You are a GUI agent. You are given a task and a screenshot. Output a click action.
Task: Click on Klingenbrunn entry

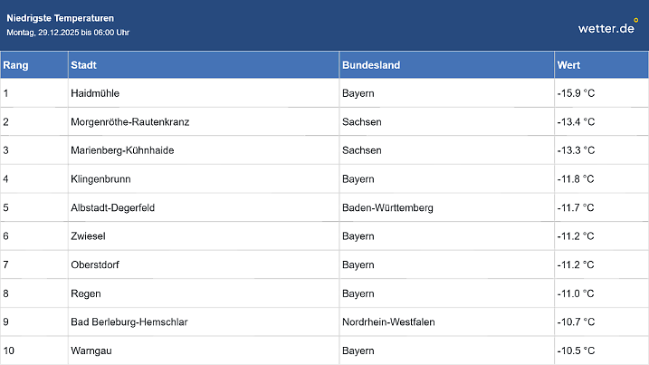(100, 179)
